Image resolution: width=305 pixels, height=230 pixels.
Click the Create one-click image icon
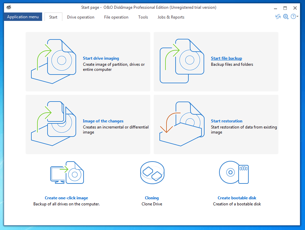tap(67, 173)
